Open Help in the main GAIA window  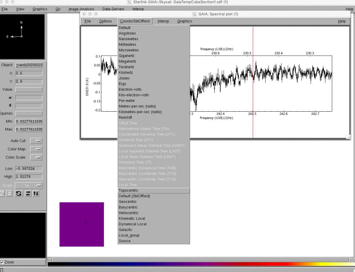coord(349,9)
